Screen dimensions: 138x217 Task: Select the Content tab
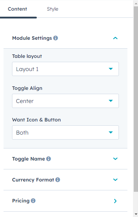pos(17,9)
